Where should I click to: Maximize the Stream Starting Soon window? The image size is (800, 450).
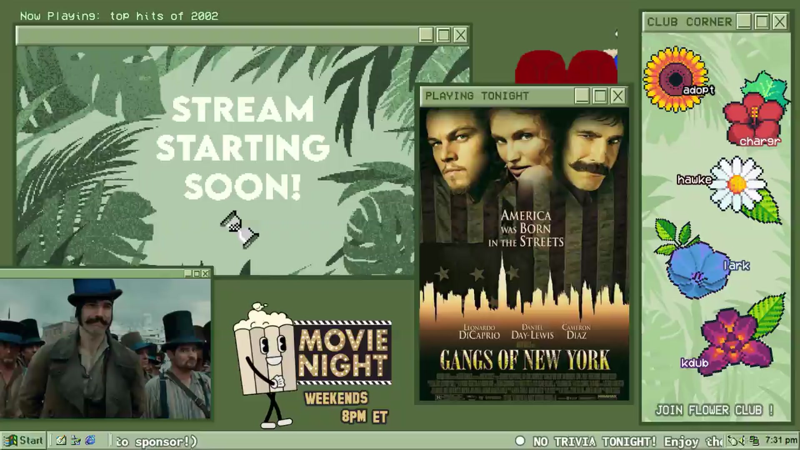(x=443, y=35)
